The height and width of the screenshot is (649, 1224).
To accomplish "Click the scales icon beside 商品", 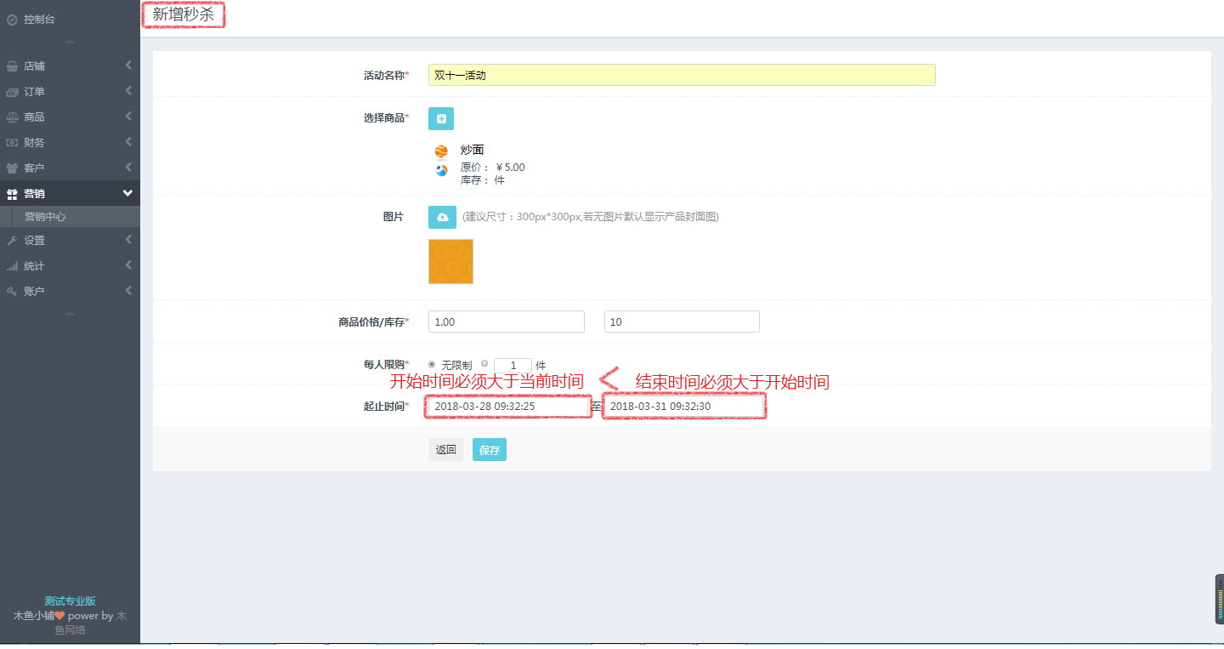I will point(12,117).
